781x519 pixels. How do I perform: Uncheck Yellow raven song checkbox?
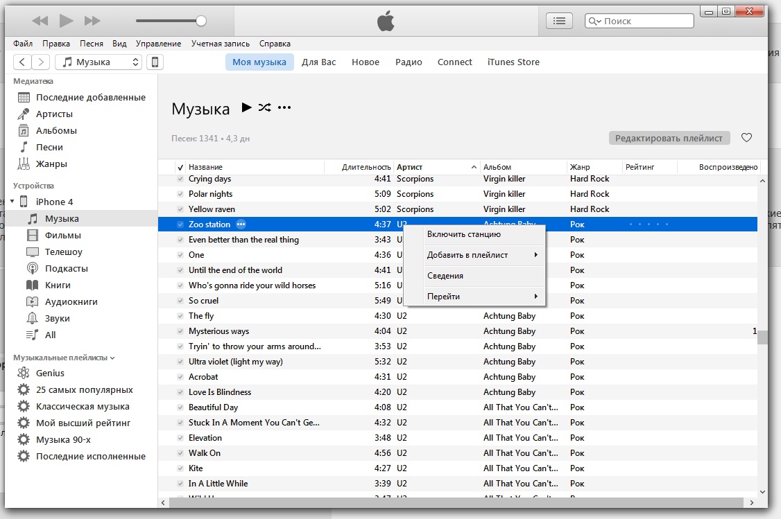[x=180, y=209]
